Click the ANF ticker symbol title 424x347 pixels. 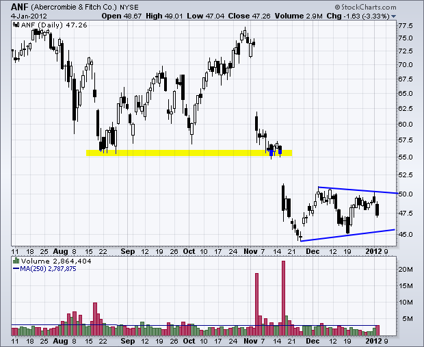(20, 7)
